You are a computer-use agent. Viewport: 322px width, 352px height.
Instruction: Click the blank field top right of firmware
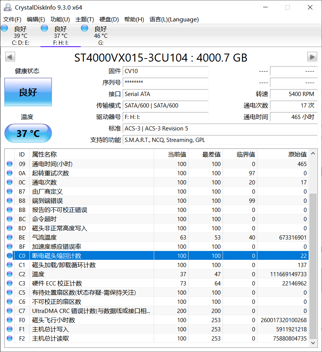(294, 71)
